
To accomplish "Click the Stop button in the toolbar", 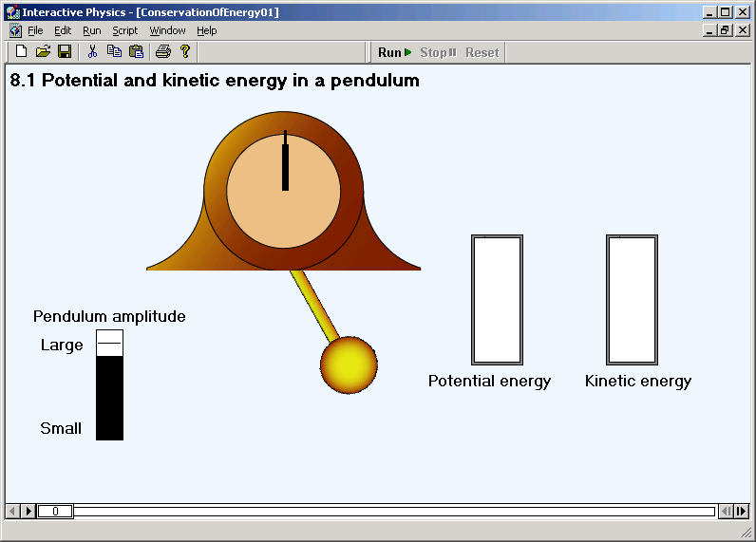I will point(438,52).
